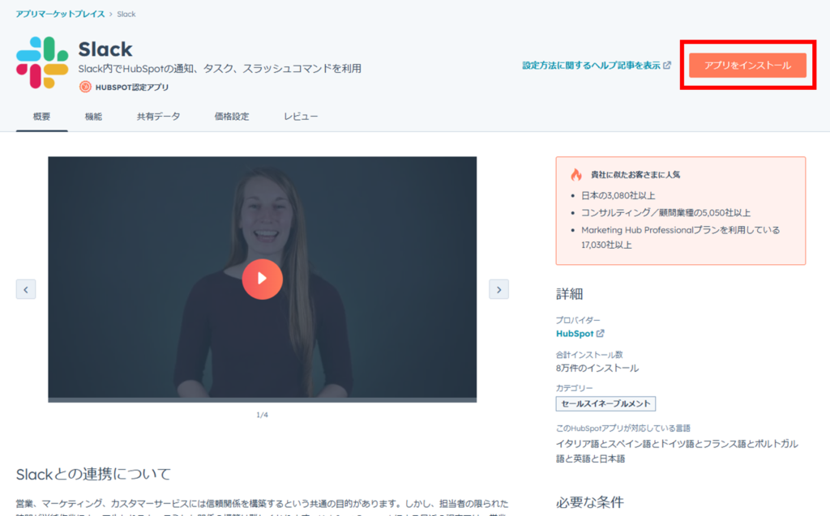Click external-link icon beside HubSpot provider

[601, 334]
